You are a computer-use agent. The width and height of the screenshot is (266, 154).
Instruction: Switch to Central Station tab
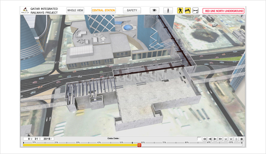[104, 10]
